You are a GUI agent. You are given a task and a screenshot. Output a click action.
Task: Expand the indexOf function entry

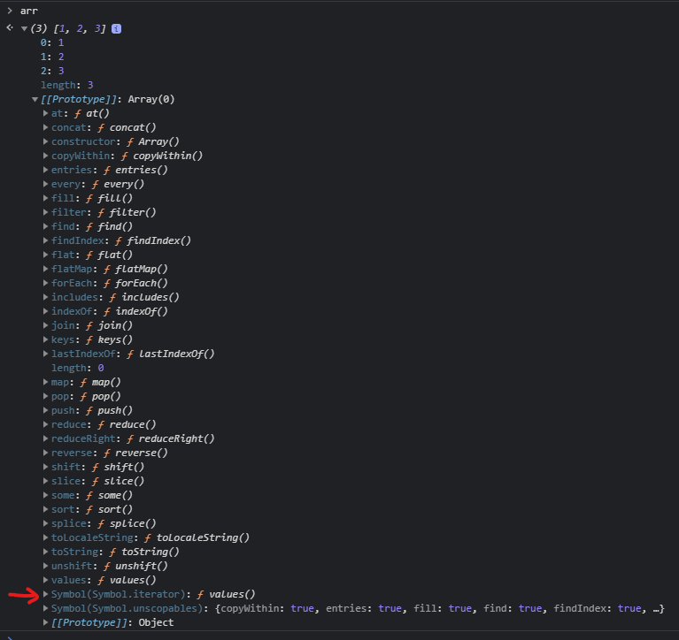[45, 311]
